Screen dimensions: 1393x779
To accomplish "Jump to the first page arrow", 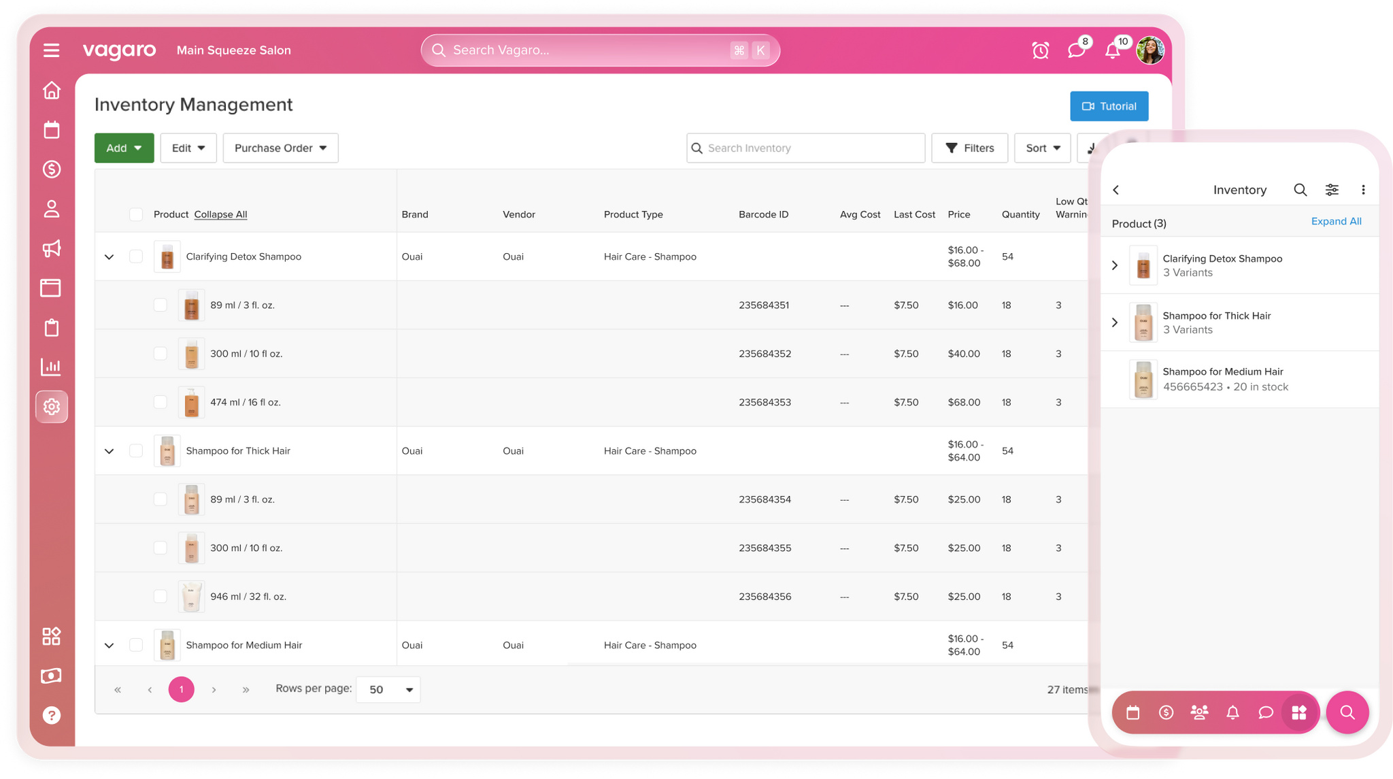I will [x=118, y=690].
